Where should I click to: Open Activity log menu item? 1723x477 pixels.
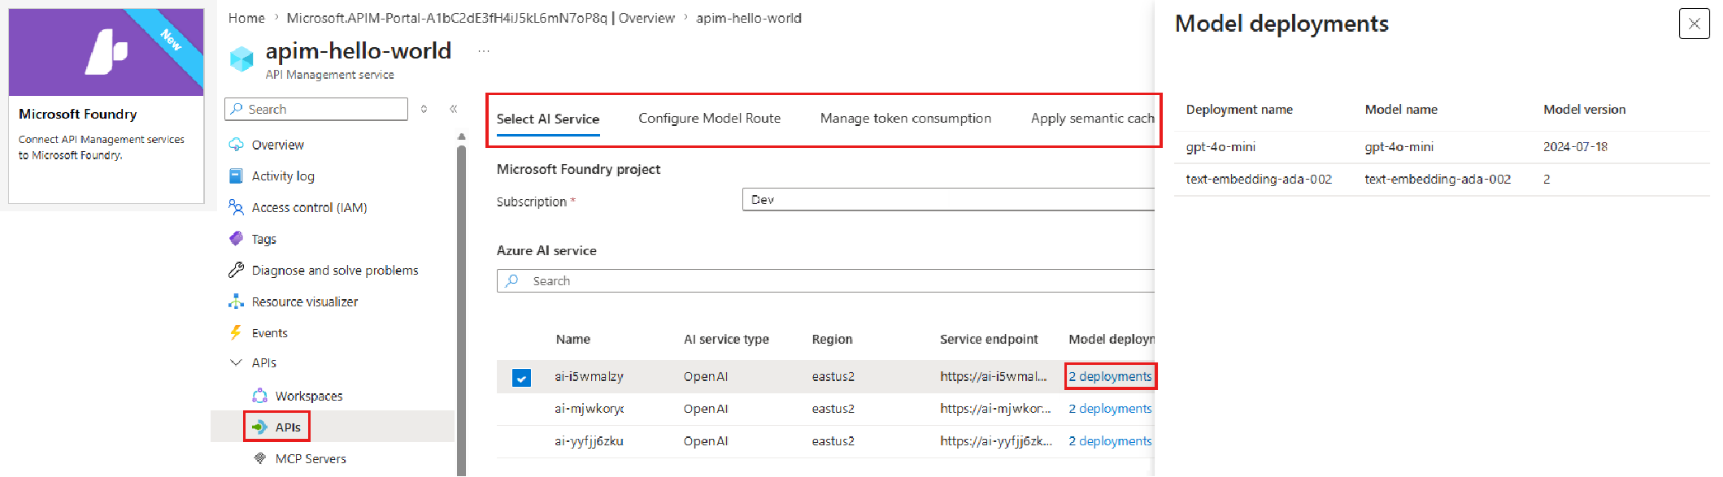pyautogui.click(x=283, y=176)
